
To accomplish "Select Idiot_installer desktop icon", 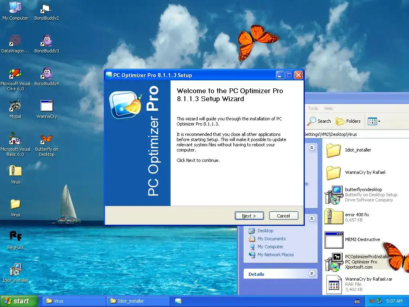I will click(x=16, y=273).
